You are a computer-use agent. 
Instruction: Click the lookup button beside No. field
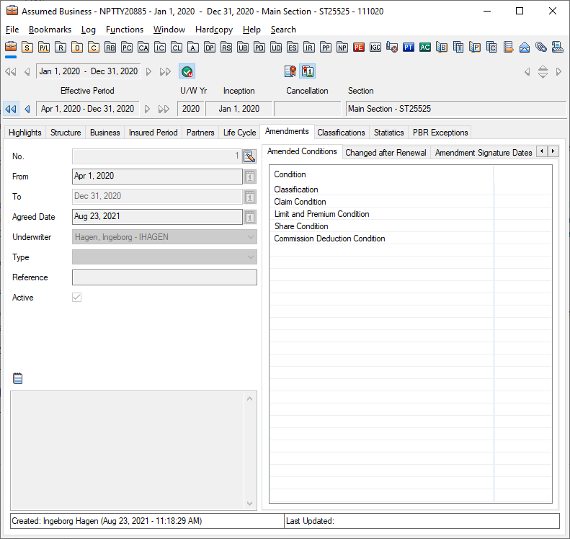tap(249, 156)
